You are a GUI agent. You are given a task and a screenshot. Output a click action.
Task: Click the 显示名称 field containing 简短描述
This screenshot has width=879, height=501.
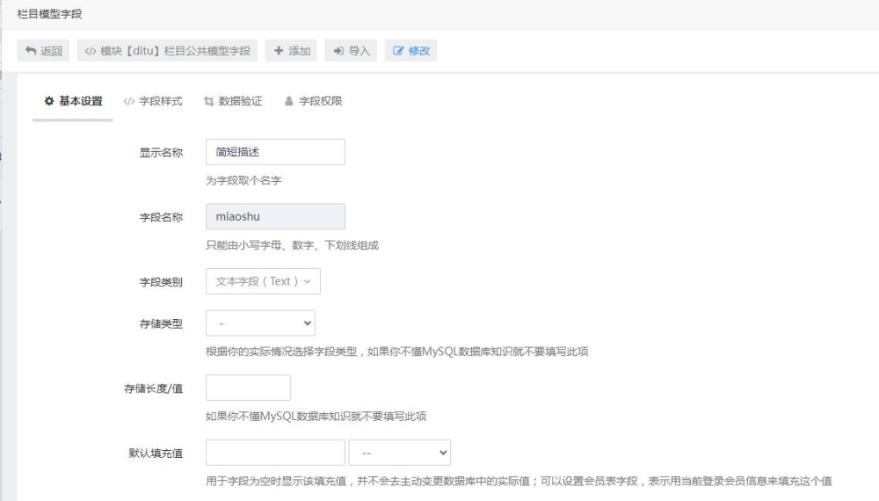(x=275, y=152)
